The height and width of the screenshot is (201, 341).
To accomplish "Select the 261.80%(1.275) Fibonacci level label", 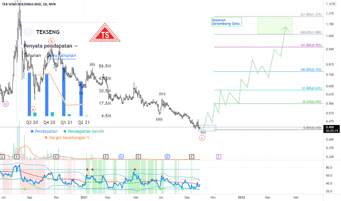I will click(x=311, y=15).
